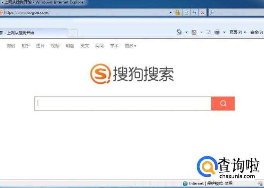Stop loading with the red X icon

click(202, 12)
